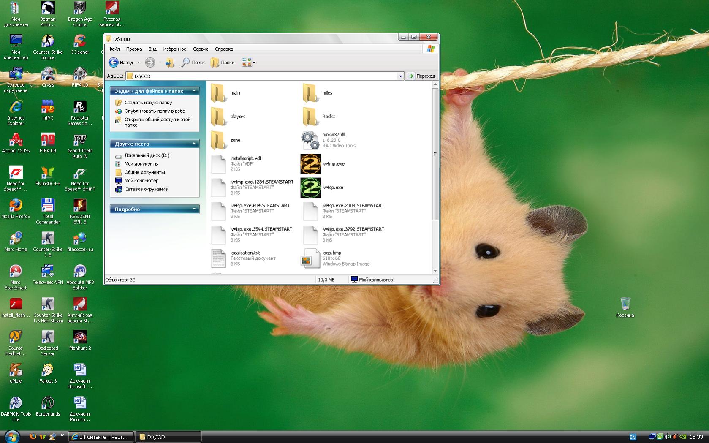Click the Create new folder link

[148, 103]
